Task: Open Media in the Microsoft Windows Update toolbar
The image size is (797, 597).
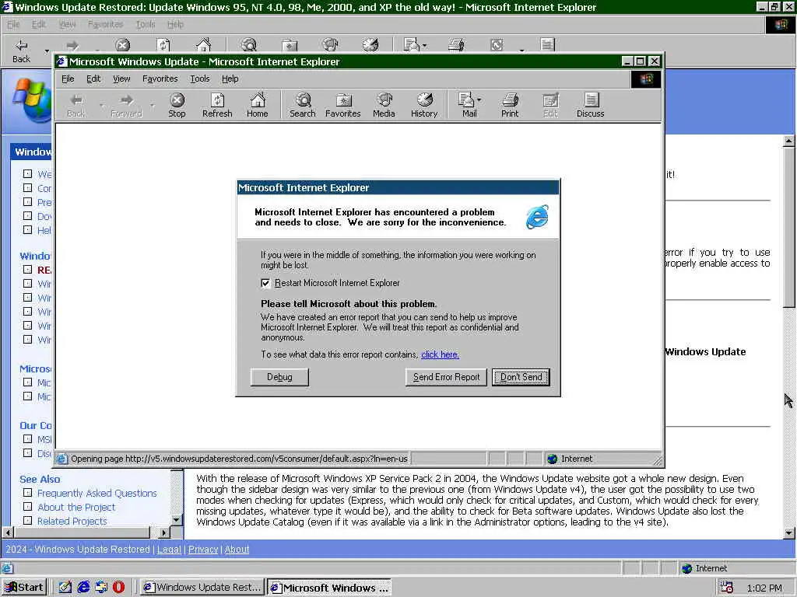Action: 384,106
